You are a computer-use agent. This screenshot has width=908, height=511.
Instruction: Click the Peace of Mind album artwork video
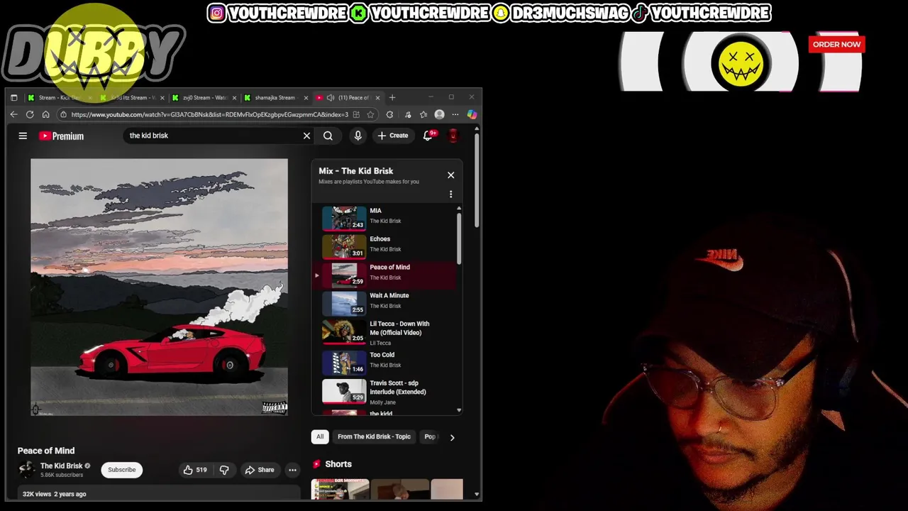pos(159,287)
